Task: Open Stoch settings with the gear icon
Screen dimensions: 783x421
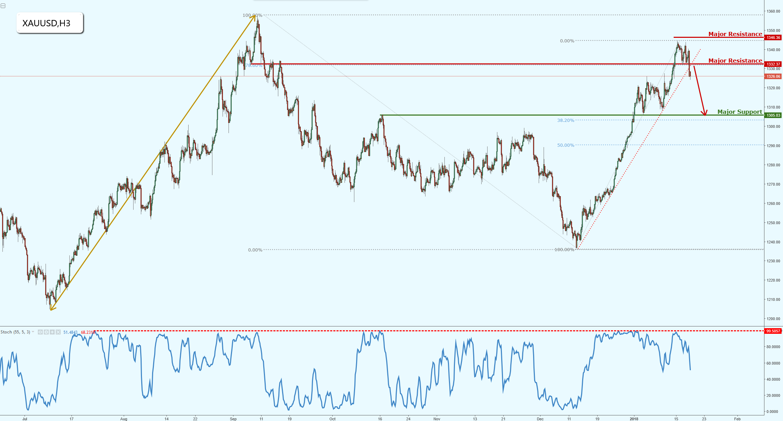Action: (46, 332)
